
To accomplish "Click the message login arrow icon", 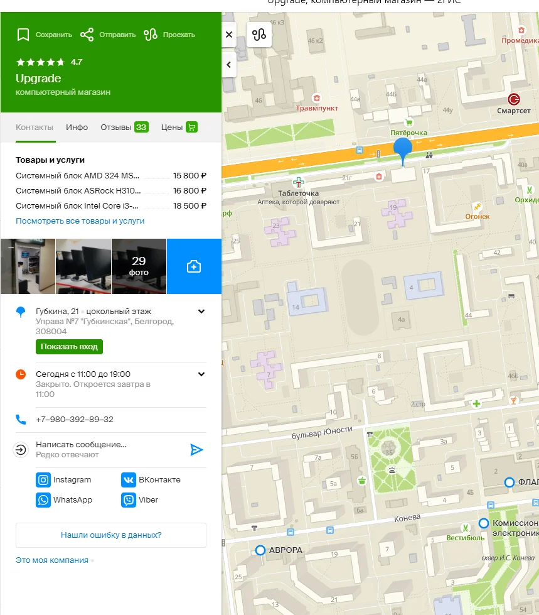I will point(21,450).
